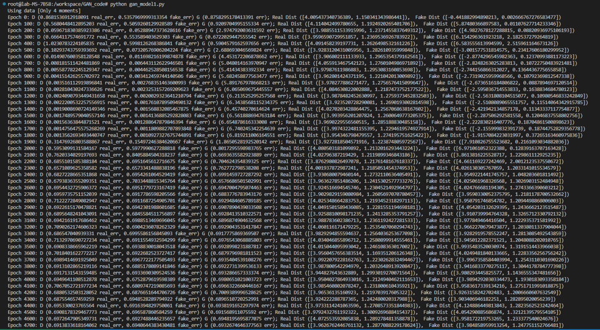600x330 pixels.
Task: Click the 'python gan_model1.py' command text
Action: [136, 4]
